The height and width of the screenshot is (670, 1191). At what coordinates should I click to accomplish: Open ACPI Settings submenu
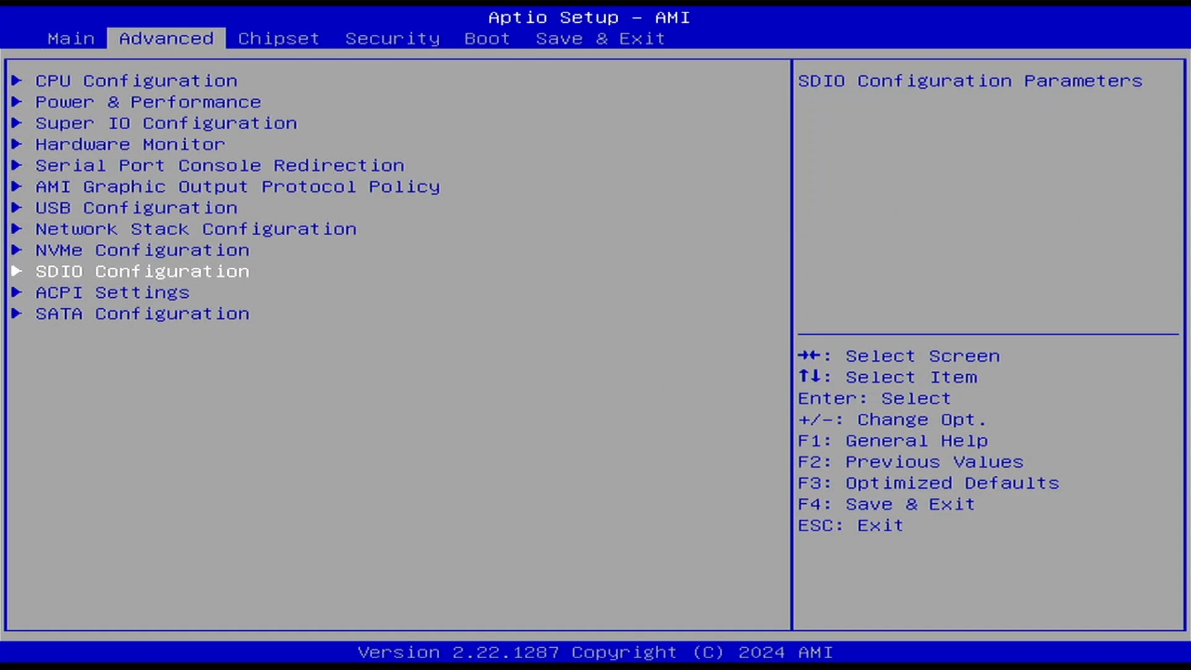point(112,292)
